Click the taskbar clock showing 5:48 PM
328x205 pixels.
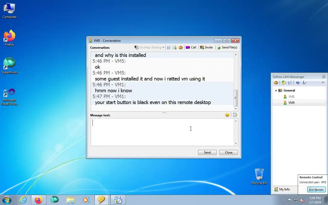tap(315, 200)
